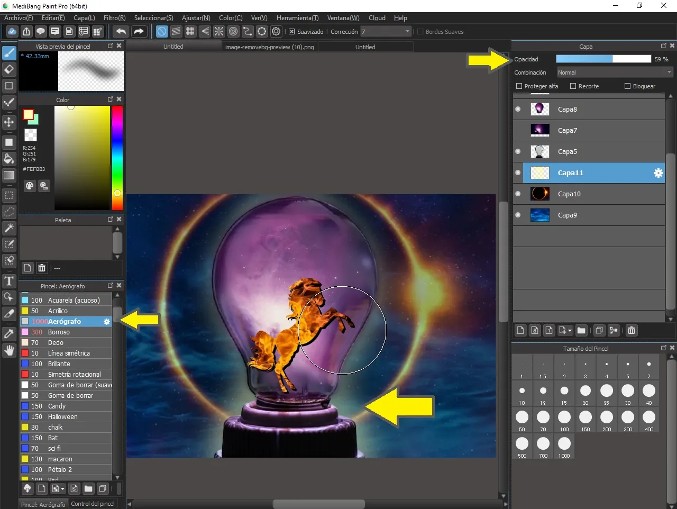
Task: Select the rectangular Selection tool
Action: [x=9, y=195]
